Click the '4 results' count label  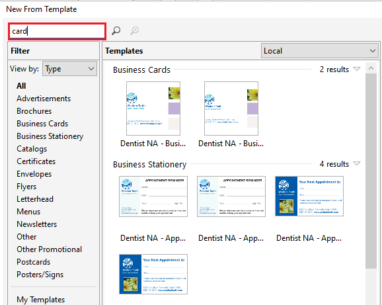[x=334, y=164]
